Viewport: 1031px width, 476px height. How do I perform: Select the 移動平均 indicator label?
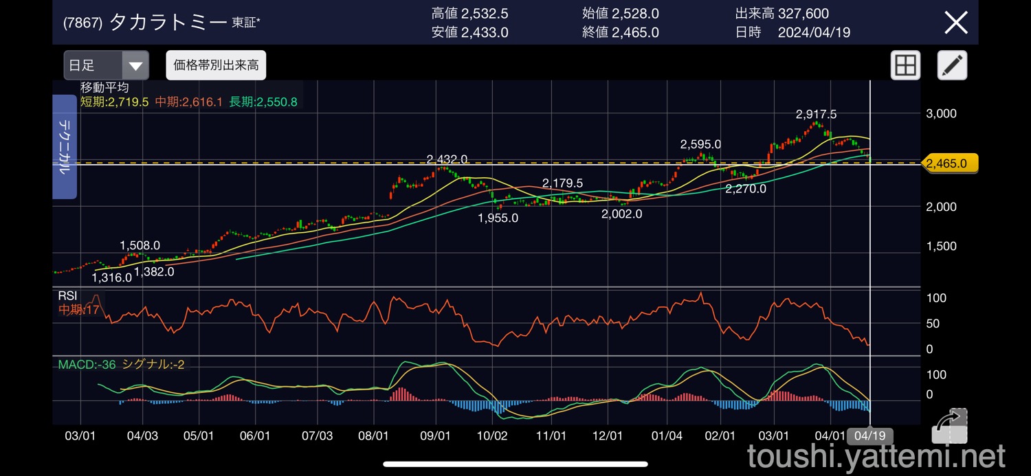coord(104,88)
